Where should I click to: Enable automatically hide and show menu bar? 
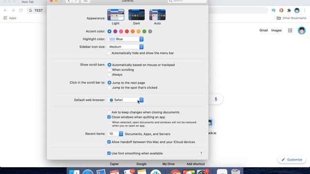click(x=109, y=53)
